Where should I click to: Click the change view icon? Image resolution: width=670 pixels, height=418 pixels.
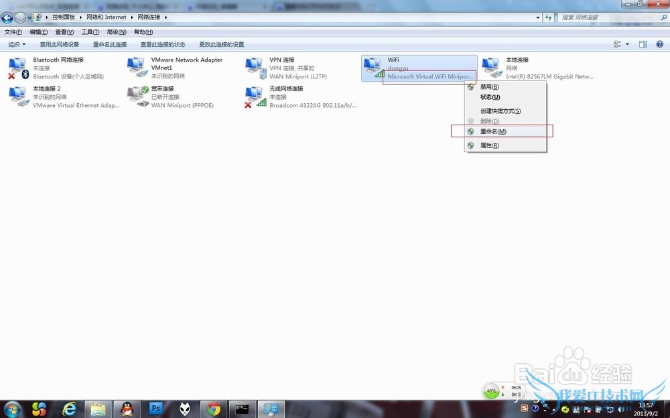617,44
